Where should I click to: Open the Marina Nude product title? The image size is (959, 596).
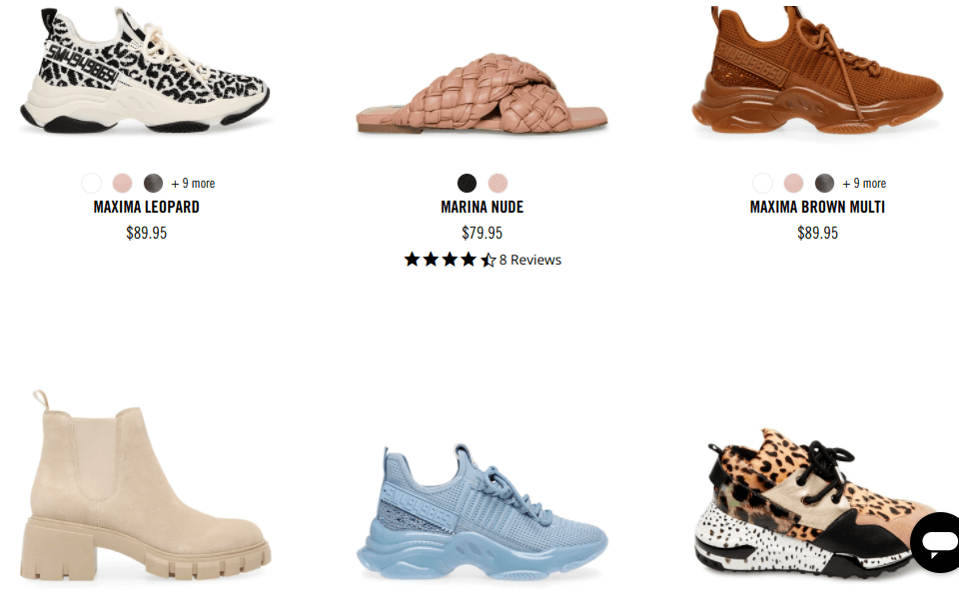click(481, 208)
